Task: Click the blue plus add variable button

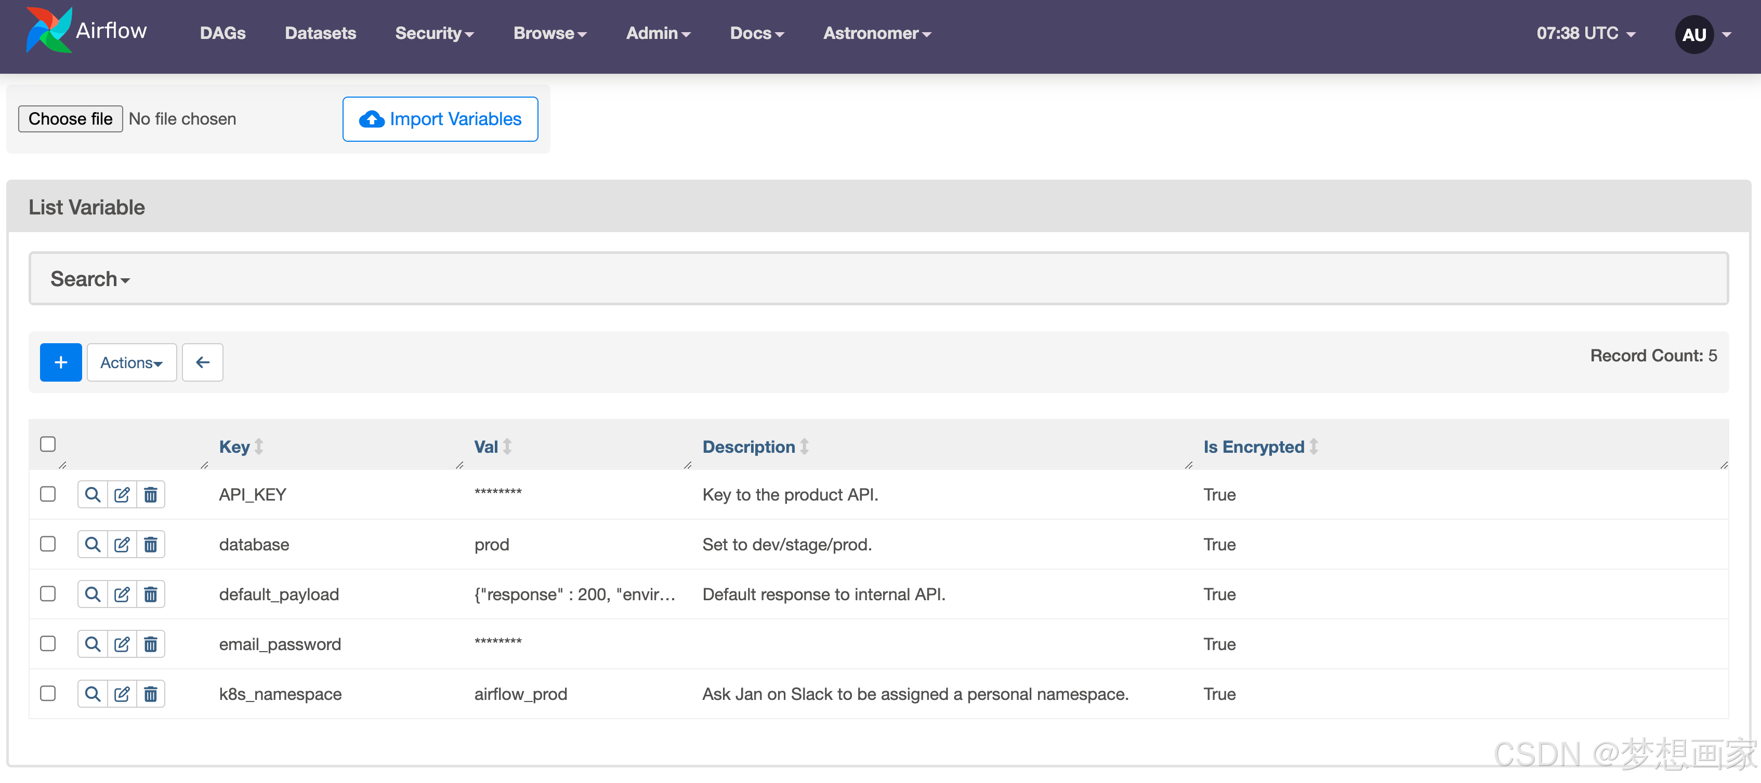Action: (x=61, y=362)
